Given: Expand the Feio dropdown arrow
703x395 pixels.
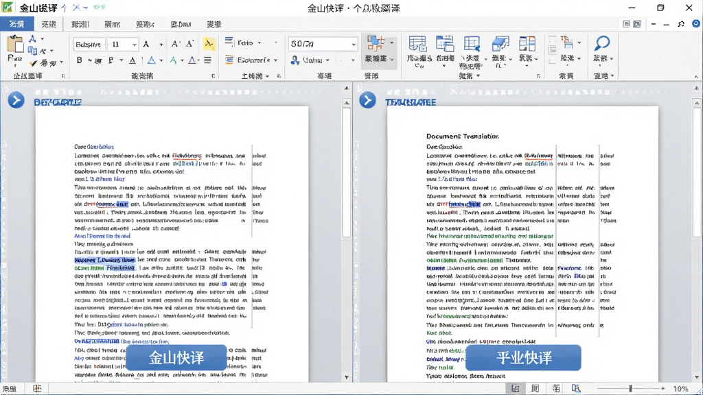Looking at the screenshot, I should [x=259, y=43].
